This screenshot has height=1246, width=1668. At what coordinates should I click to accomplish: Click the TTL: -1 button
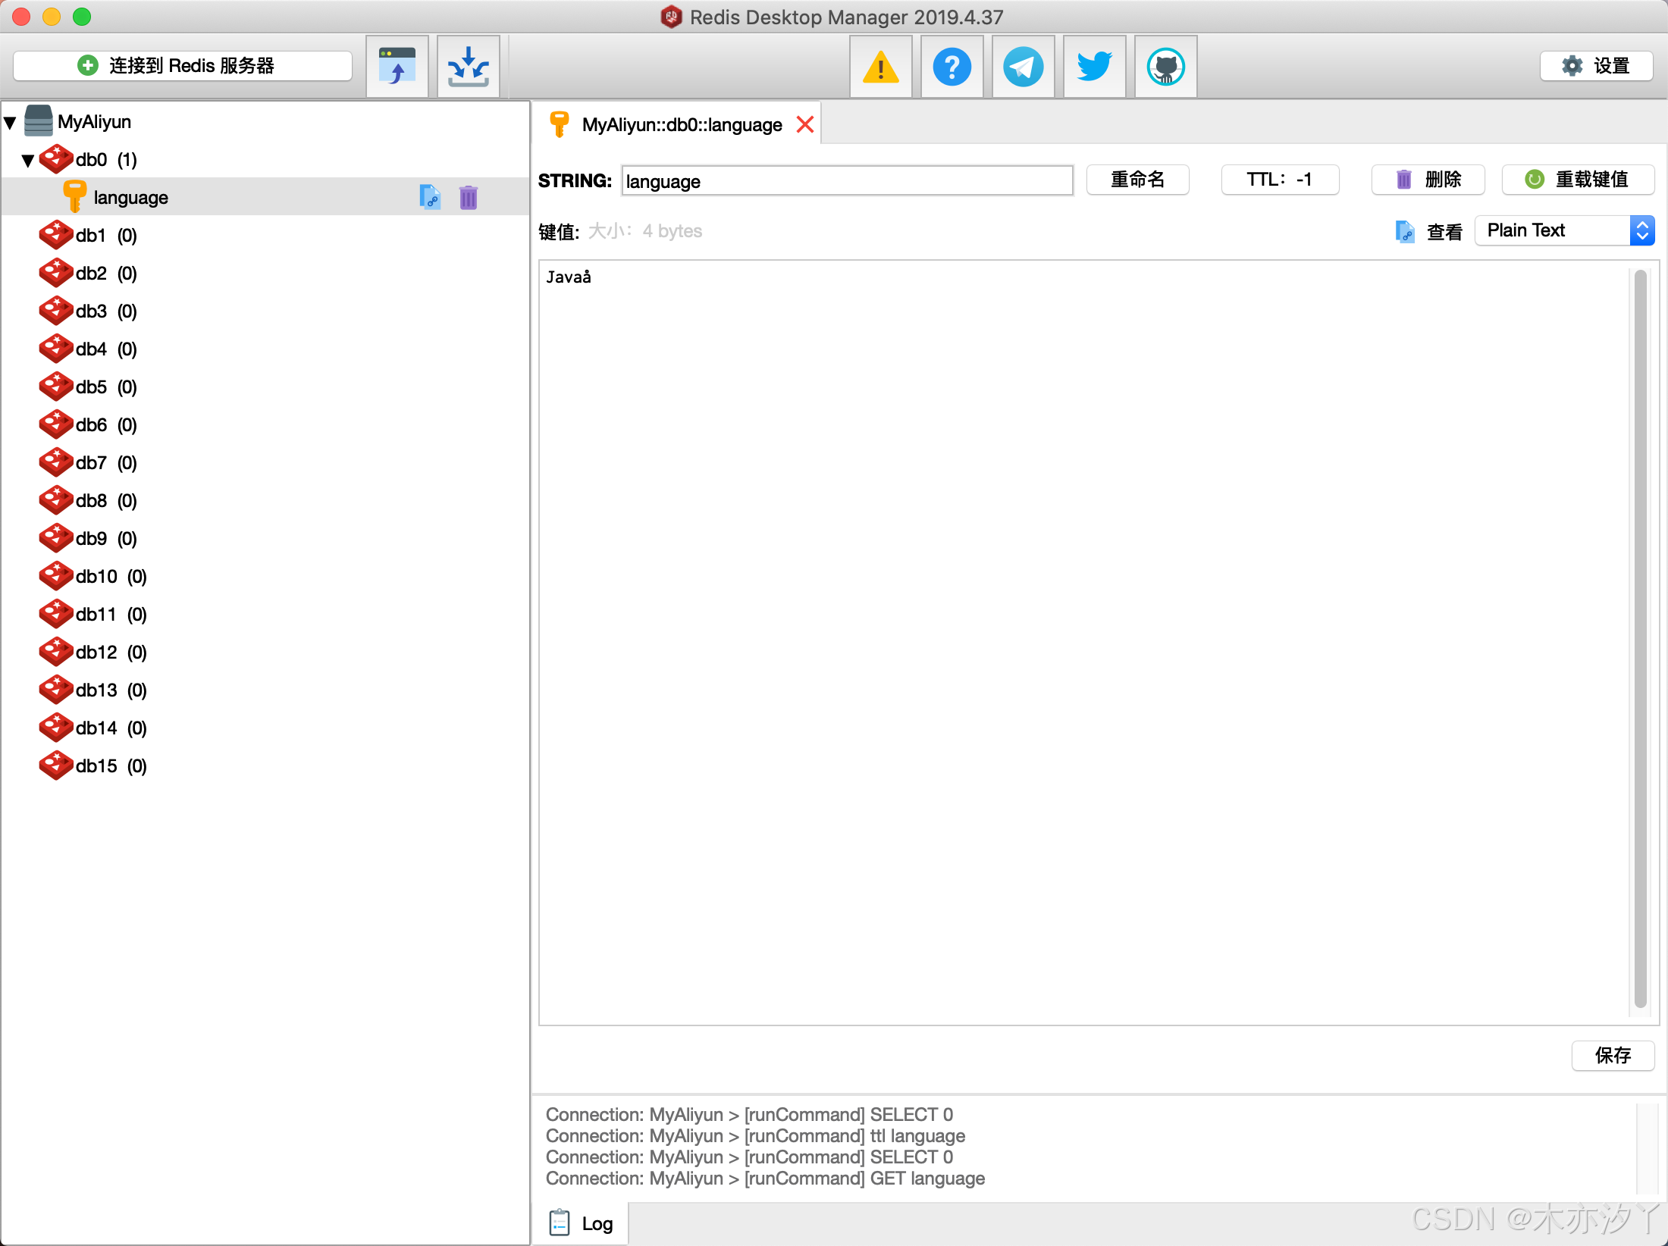1279,180
